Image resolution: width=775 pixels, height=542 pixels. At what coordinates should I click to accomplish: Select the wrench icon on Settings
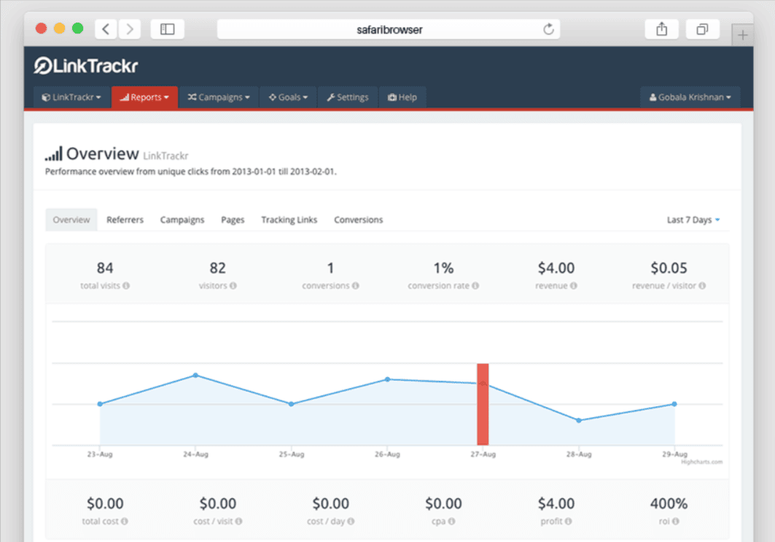(330, 97)
